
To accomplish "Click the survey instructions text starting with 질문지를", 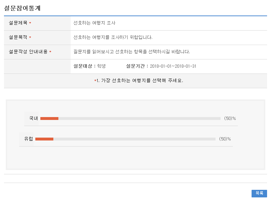I will 131,52.
